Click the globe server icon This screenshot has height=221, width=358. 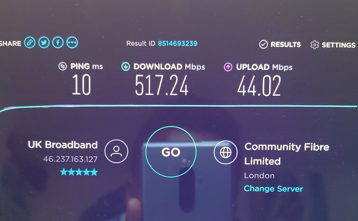pos(226,152)
